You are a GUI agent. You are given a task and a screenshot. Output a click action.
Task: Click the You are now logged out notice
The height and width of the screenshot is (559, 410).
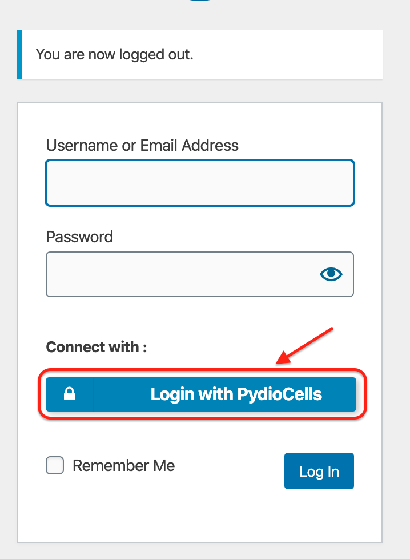200,54
